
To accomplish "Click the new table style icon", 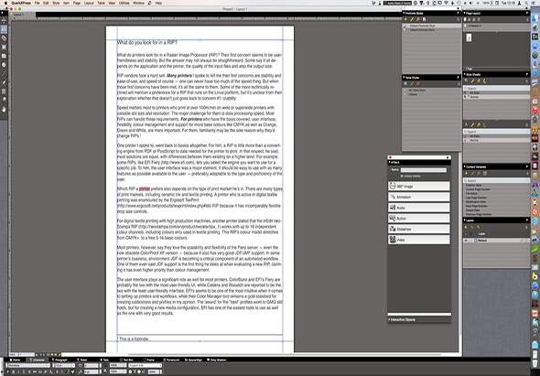I will pos(405,83).
